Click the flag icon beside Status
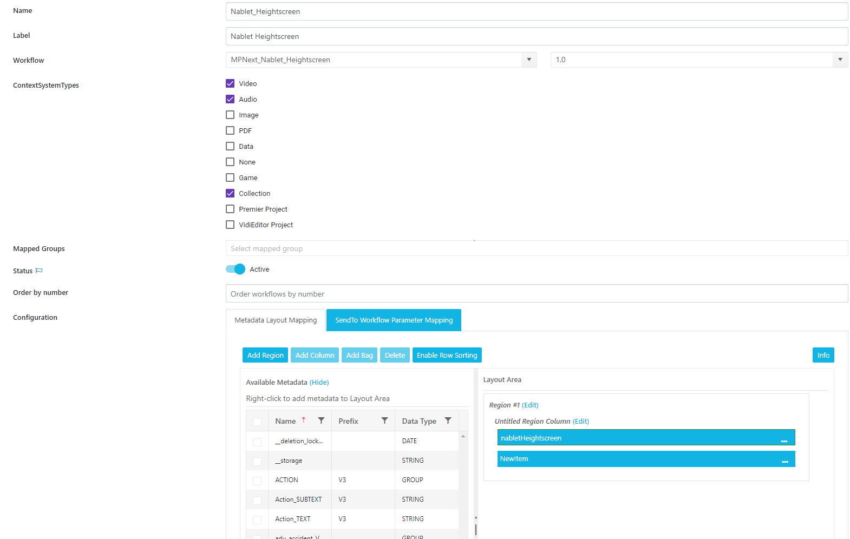Screen dimensions: 850x539 click(39, 271)
